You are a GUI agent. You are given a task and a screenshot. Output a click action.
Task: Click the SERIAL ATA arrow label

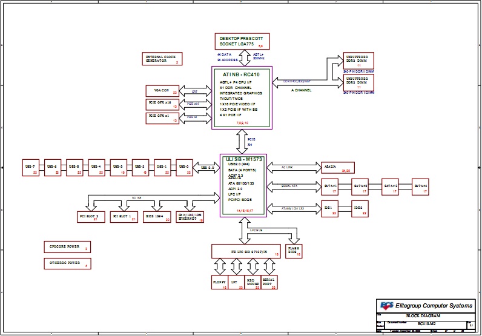point(289,186)
